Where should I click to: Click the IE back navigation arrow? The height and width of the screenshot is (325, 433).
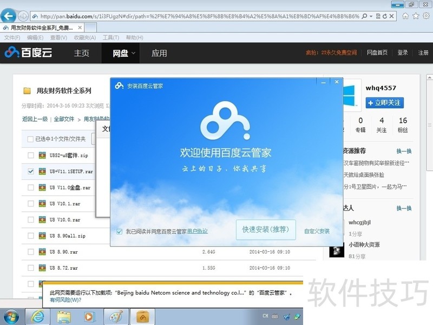[9, 16]
